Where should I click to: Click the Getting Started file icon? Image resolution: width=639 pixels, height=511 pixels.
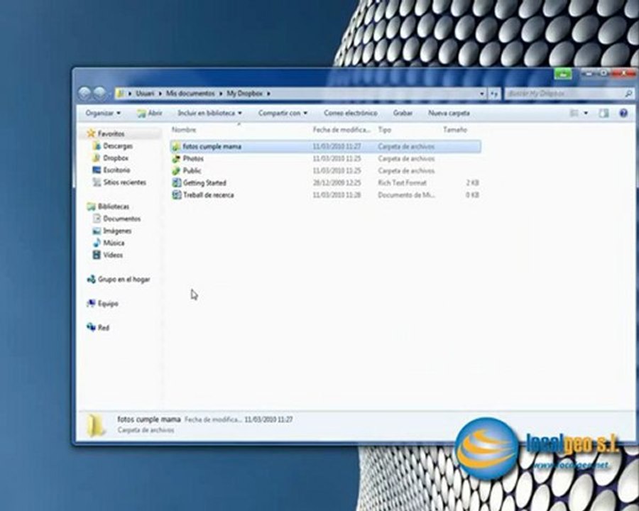pos(177,182)
